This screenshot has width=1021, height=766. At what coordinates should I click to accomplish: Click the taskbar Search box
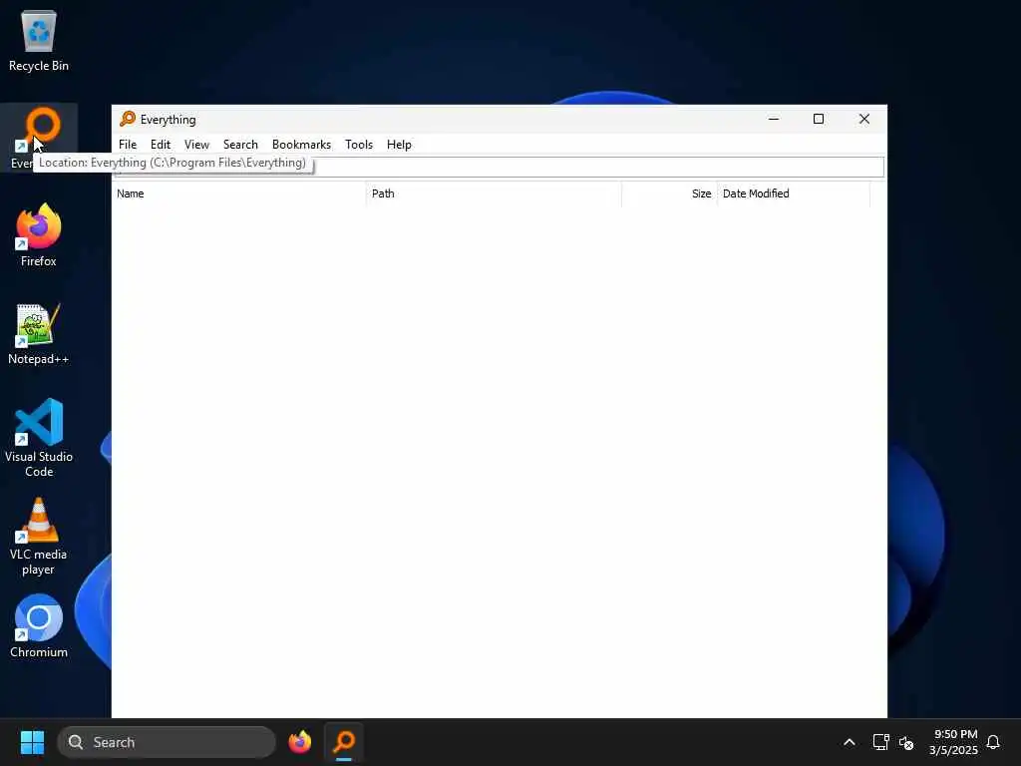pyautogui.click(x=167, y=742)
